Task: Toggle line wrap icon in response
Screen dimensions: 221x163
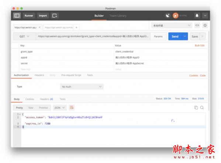Action: point(72,108)
